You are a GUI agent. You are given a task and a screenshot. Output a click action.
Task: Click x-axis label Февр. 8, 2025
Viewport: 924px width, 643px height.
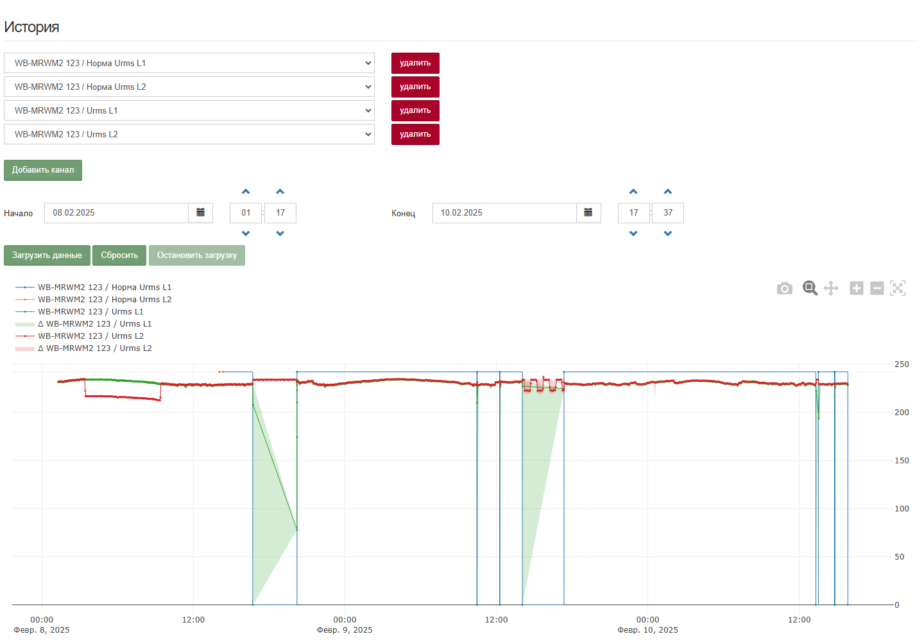(x=42, y=630)
